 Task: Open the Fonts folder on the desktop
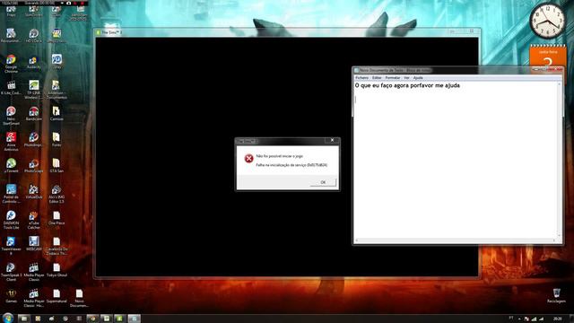pyautogui.click(x=57, y=140)
